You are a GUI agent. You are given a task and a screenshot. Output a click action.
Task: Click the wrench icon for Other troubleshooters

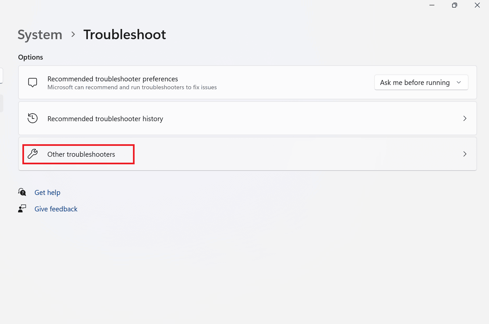pos(33,154)
